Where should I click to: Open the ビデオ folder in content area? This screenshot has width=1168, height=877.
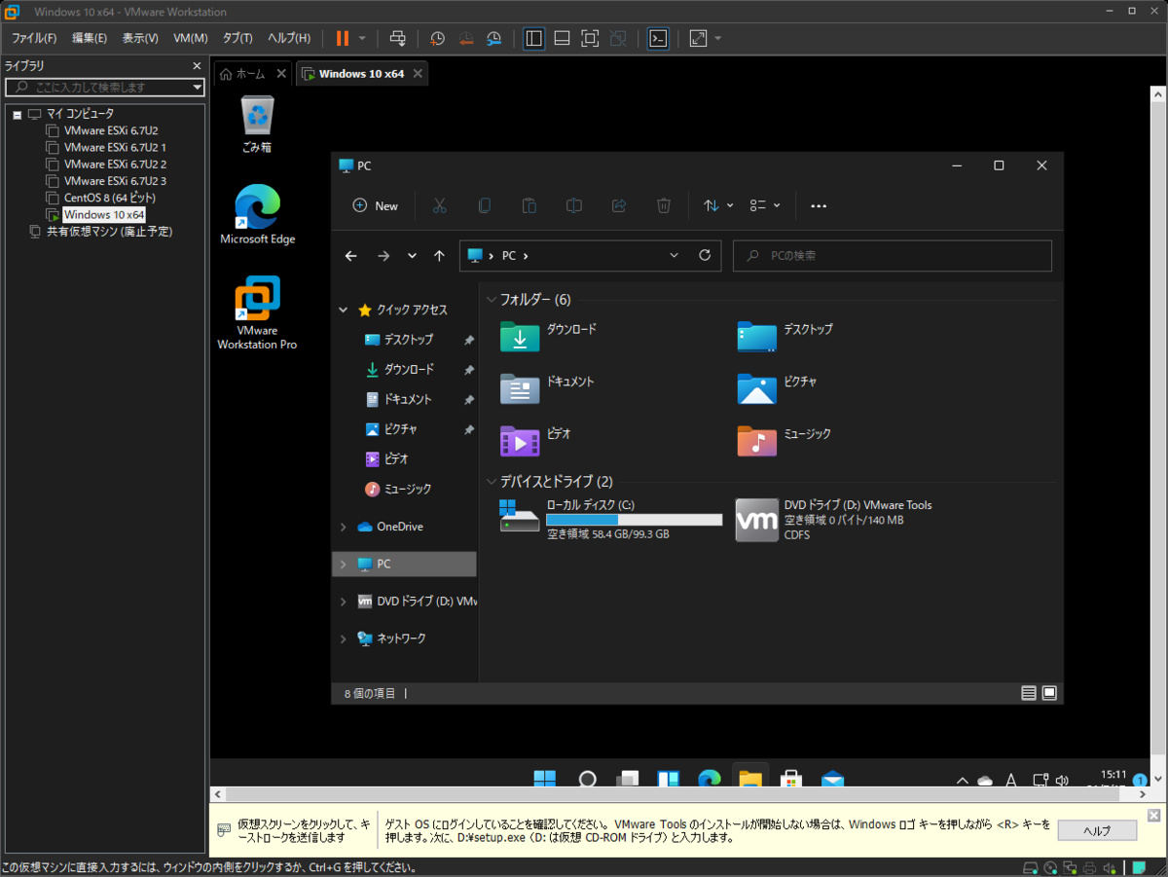point(536,440)
